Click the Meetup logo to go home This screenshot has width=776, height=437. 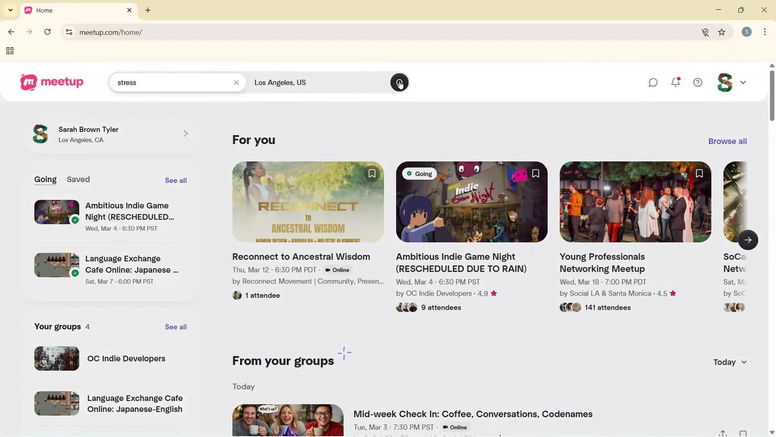(x=52, y=82)
